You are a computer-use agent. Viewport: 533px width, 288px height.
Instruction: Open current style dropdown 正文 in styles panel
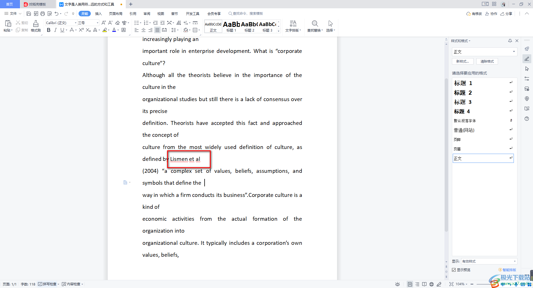[514, 52]
